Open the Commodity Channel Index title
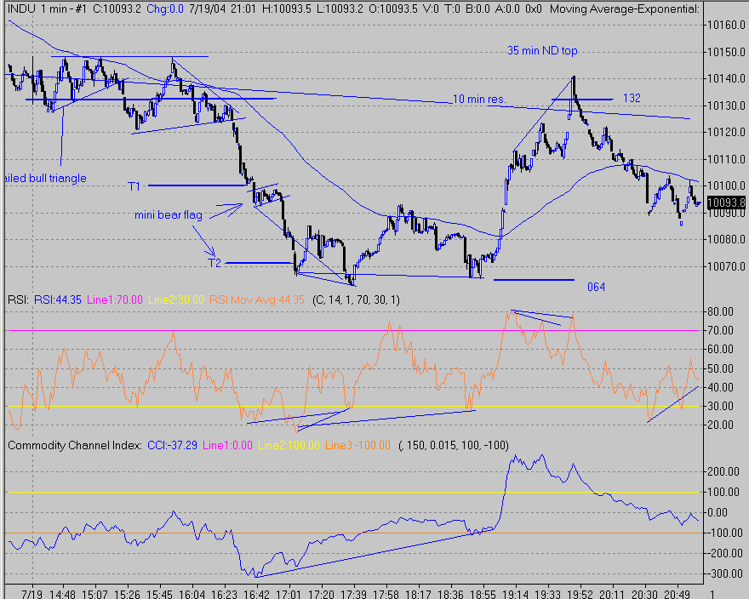Image resolution: width=749 pixels, height=599 pixels. click(75, 445)
